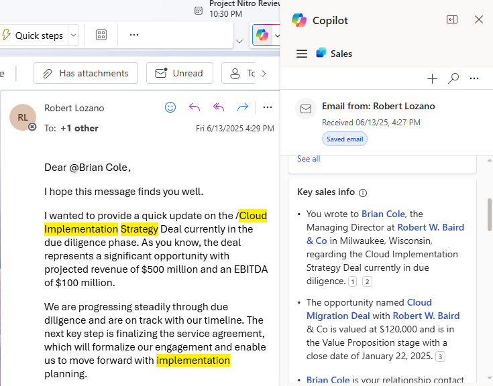Open the Copilot toolbar dropdown arrow

(x=276, y=35)
